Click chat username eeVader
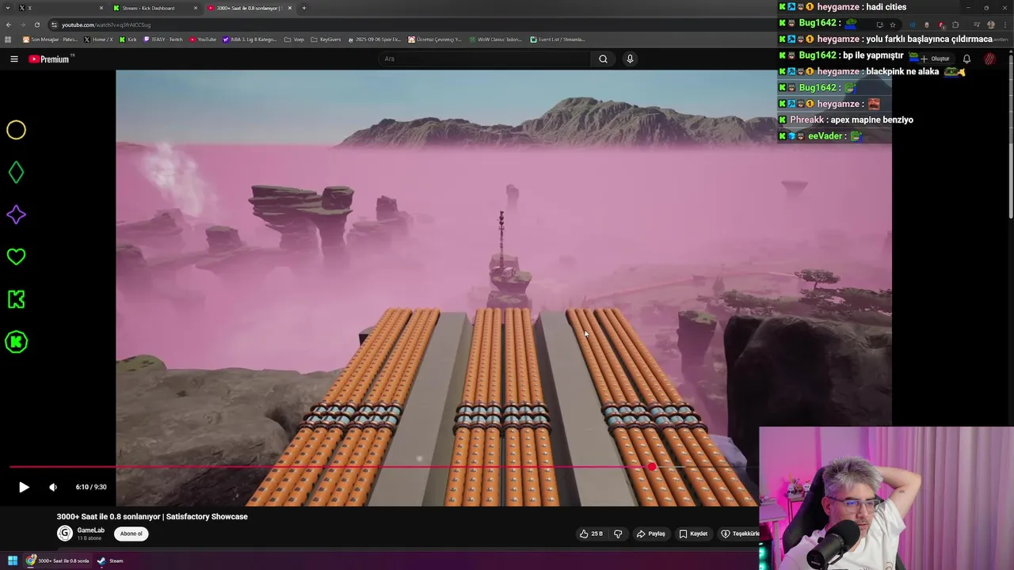 (825, 136)
